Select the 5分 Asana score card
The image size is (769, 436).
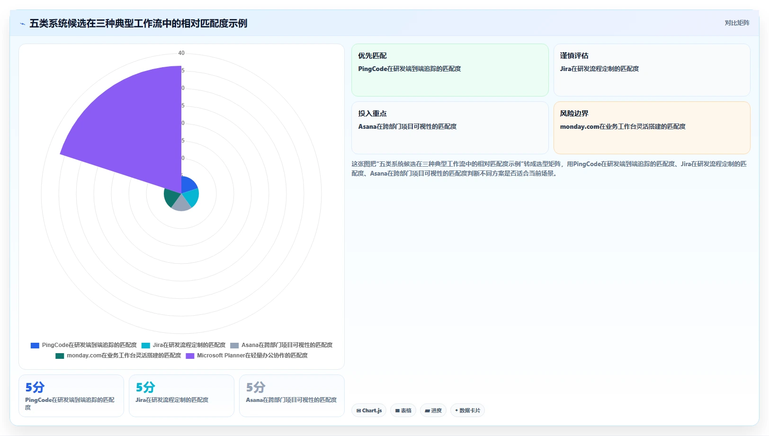tap(292, 396)
